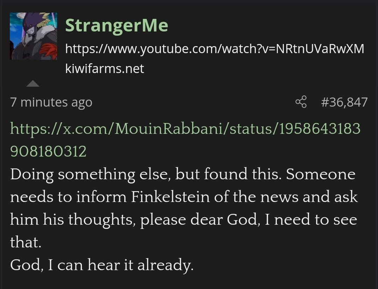Click the line "God, I can hear it already."
The height and width of the screenshot is (289, 378).
(101, 266)
